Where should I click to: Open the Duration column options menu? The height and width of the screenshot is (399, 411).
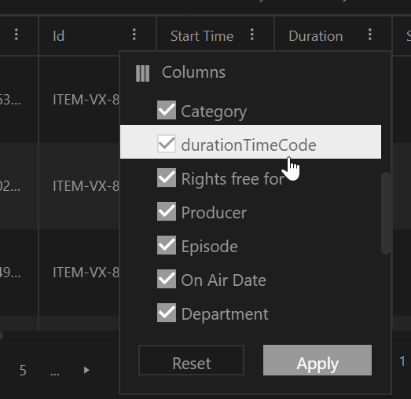(x=369, y=35)
